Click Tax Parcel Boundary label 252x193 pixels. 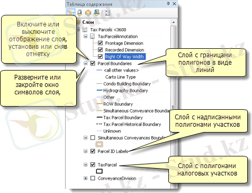123,118
